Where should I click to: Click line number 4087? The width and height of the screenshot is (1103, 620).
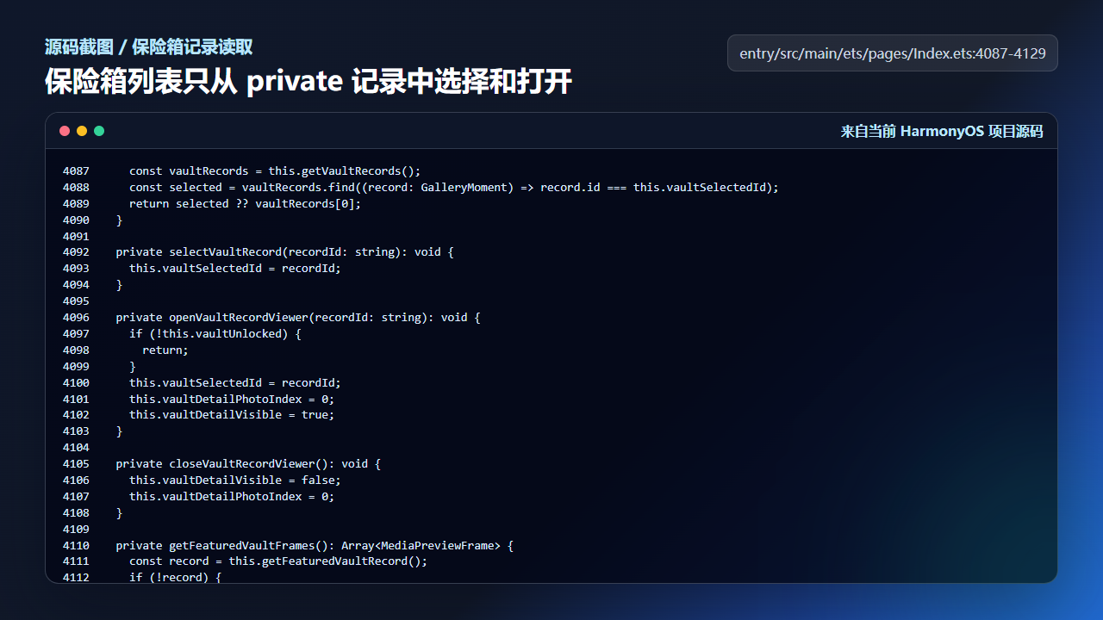coord(76,171)
